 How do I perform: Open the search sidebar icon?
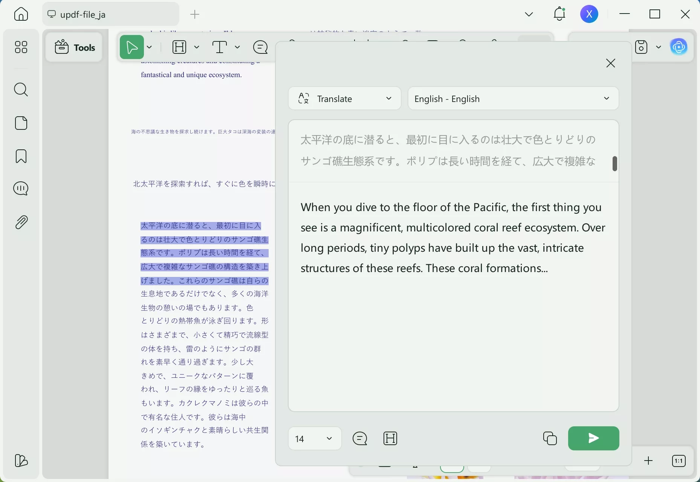[x=21, y=90]
